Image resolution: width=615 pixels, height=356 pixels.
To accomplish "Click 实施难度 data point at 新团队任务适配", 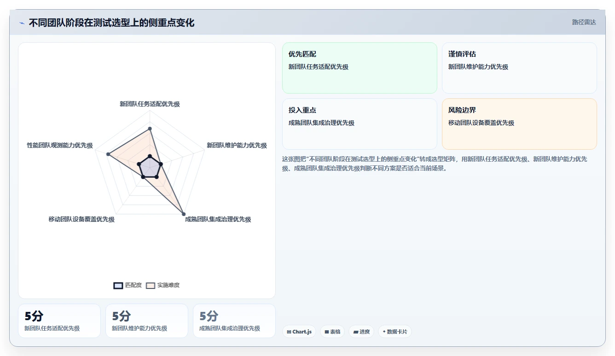I will click(x=150, y=129).
